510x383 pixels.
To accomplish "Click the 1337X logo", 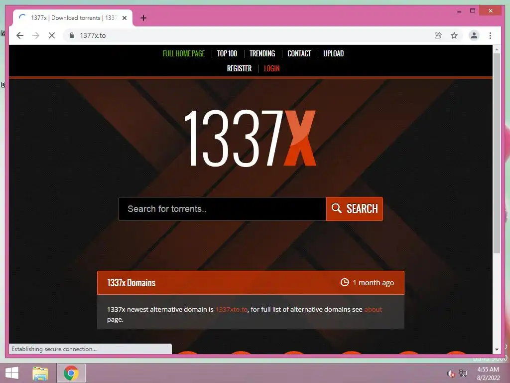I will pyautogui.click(x=250, y=138).
